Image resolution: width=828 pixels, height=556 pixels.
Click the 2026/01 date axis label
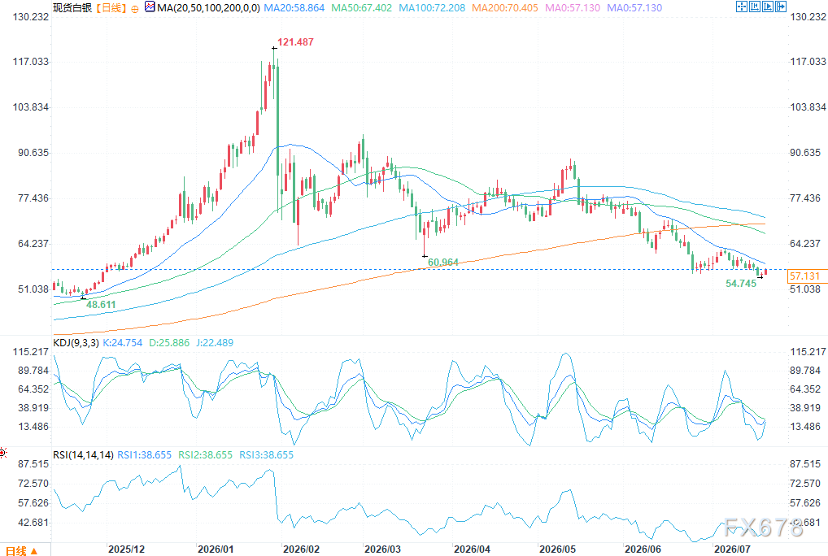(x=216, y=549)
